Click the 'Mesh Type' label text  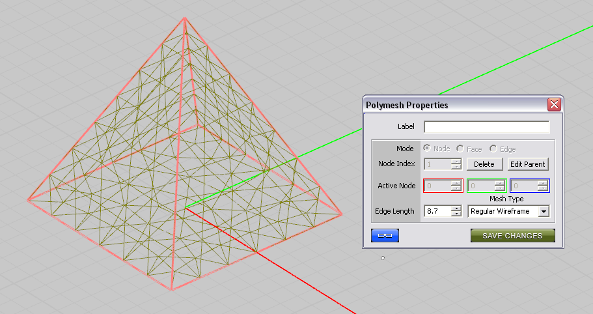pyautogui.click(x=506, y=199)
